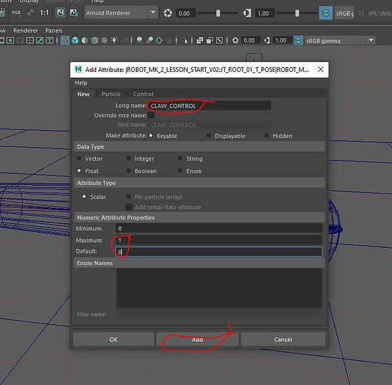Toggle render view color management ON button

coord(326,13)
